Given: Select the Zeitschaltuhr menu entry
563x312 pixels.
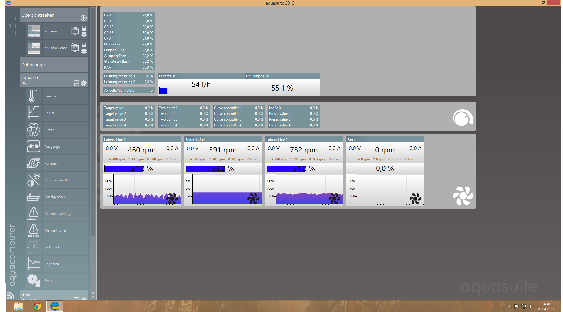Looking at the screenshot, I should [55, 247].
